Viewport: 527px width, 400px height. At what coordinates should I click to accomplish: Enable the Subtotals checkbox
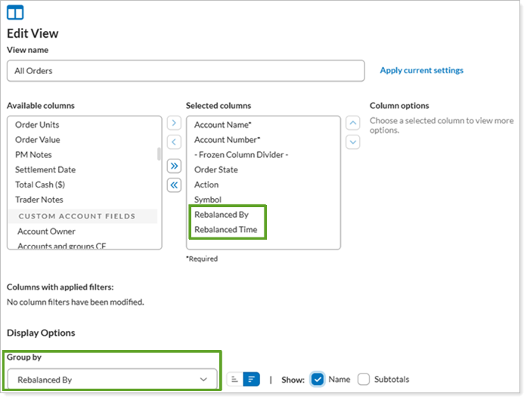point(364,380)
